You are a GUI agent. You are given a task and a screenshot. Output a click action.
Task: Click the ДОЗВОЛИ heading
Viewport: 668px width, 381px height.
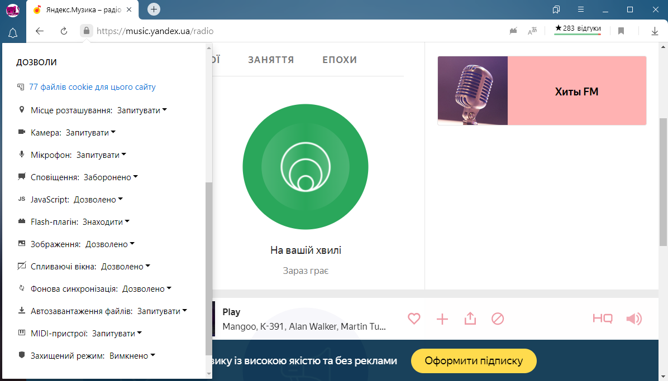(x=36, y=62)
